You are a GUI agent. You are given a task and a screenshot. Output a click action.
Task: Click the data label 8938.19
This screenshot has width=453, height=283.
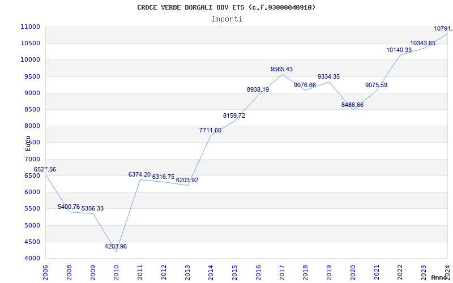258,90
